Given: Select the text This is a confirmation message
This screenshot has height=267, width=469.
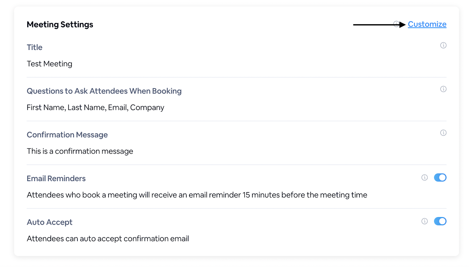Looking at the screenshot, I should (x=80, y=151).
